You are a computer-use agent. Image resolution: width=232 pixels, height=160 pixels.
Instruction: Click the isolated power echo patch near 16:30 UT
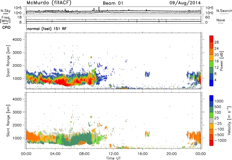(x=147, y=75)
